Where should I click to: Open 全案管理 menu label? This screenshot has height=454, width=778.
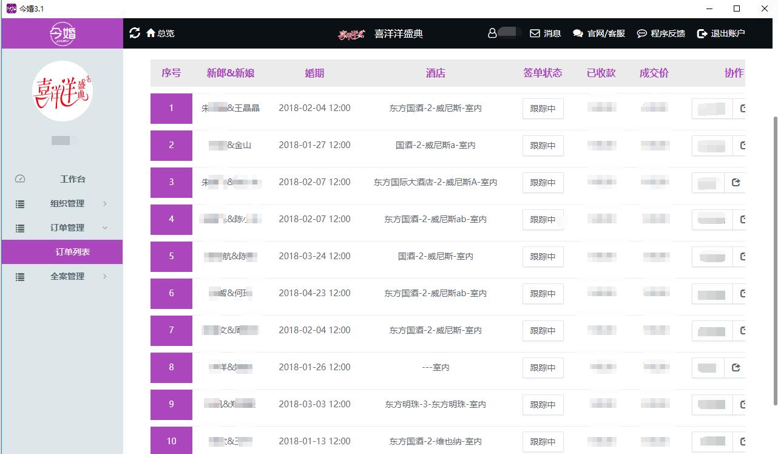(67, 276)
